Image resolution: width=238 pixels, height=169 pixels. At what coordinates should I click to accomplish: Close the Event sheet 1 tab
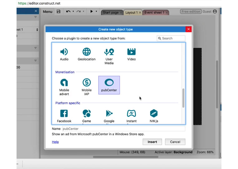[167, 12]
